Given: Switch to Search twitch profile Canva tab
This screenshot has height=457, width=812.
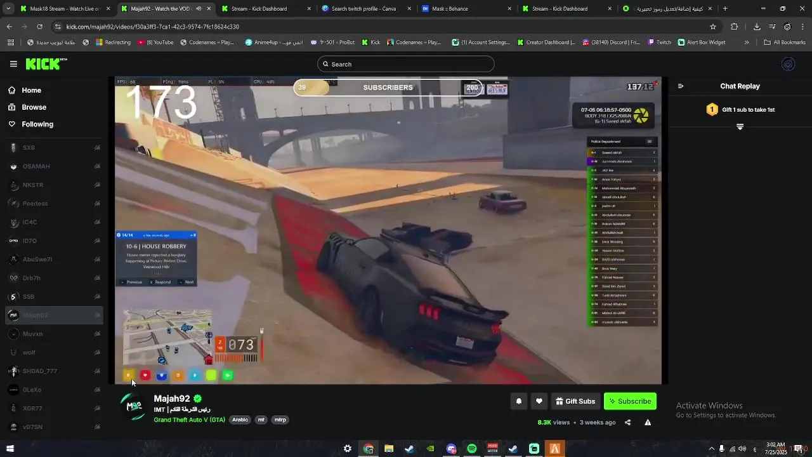Looking at the screenshot, I should click(x=367, y=9).
